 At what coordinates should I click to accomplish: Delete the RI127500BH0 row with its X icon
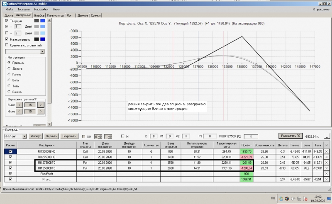tap(326, 157)
